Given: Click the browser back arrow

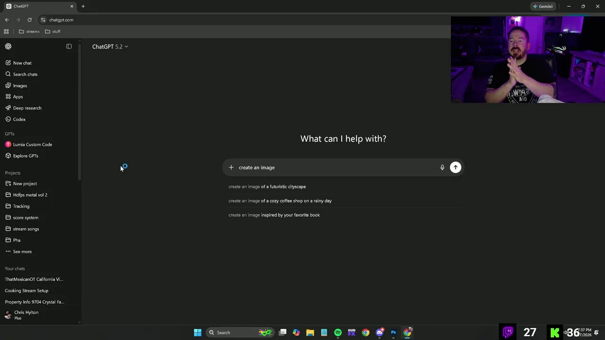Looking at the screenshot, I should (7, 20).
